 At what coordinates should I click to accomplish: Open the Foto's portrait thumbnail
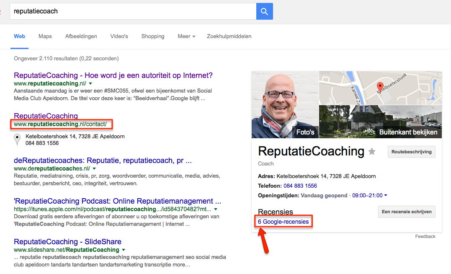pyautogui.click(x=285, y=105)
